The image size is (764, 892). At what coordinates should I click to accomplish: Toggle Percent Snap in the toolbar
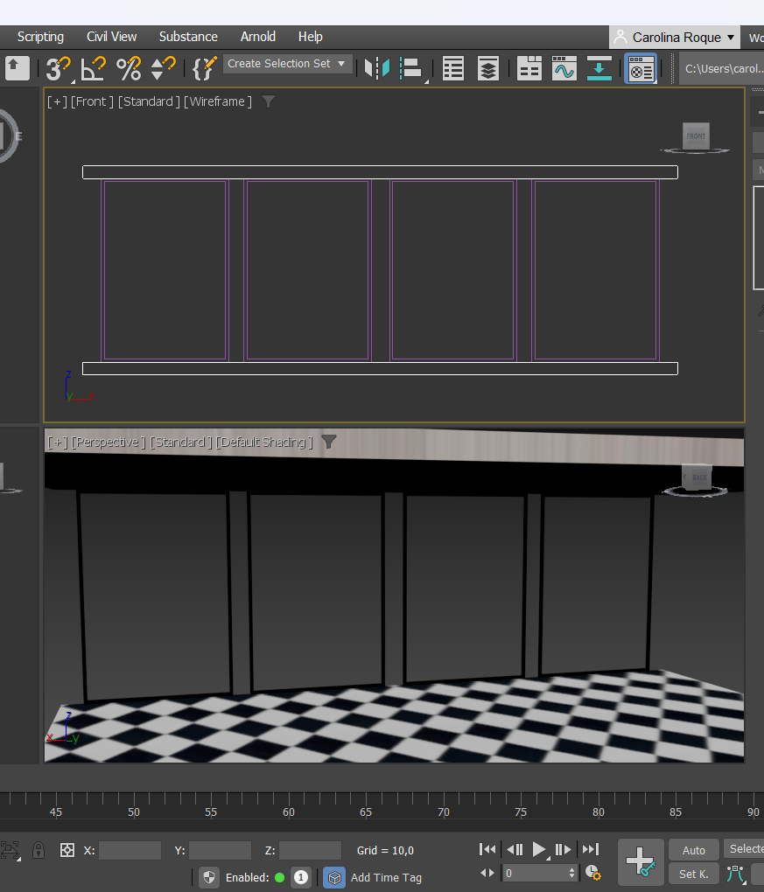pos(129,68)
